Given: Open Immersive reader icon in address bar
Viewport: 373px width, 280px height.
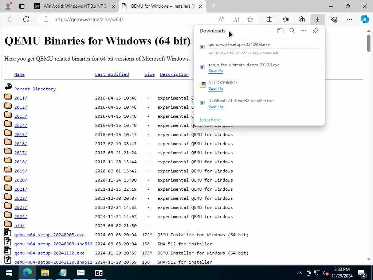Looking at the screenshot, I should (236, 19).
